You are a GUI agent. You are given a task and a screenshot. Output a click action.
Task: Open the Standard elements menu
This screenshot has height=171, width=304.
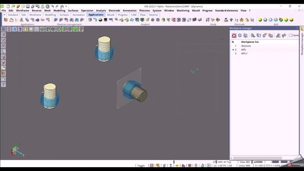[227, 10]
